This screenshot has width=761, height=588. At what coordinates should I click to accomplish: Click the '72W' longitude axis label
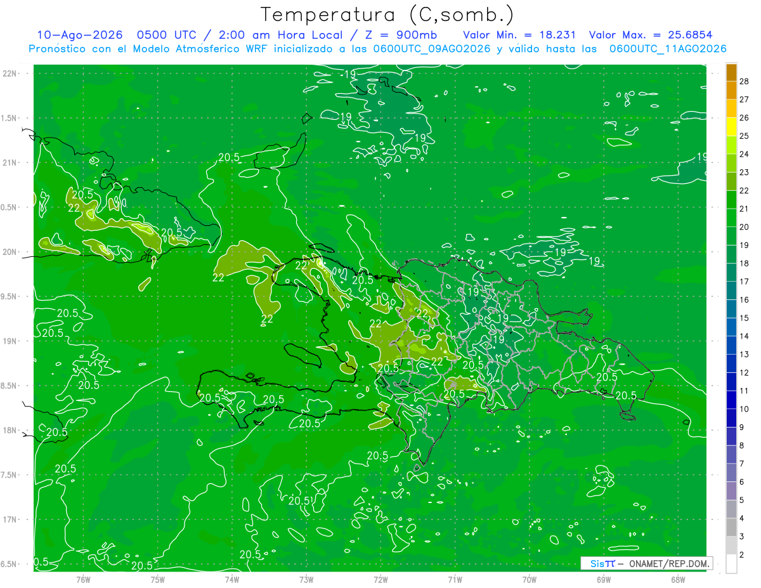pyautogui.click(x=380, y=579)
